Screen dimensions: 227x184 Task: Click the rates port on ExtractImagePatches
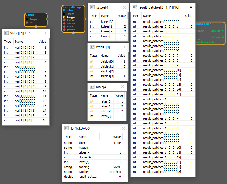click(x=65, y=26)
